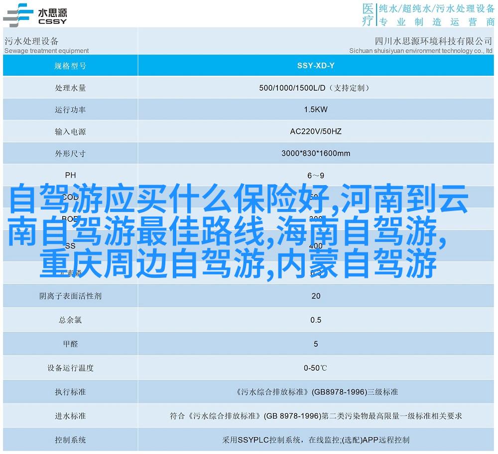Click the 6~9 PH value
This screenshot has width=498, height=454.
pos(316,176)
